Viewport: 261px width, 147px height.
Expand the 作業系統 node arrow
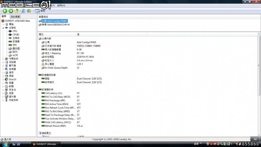pos(3,59)
